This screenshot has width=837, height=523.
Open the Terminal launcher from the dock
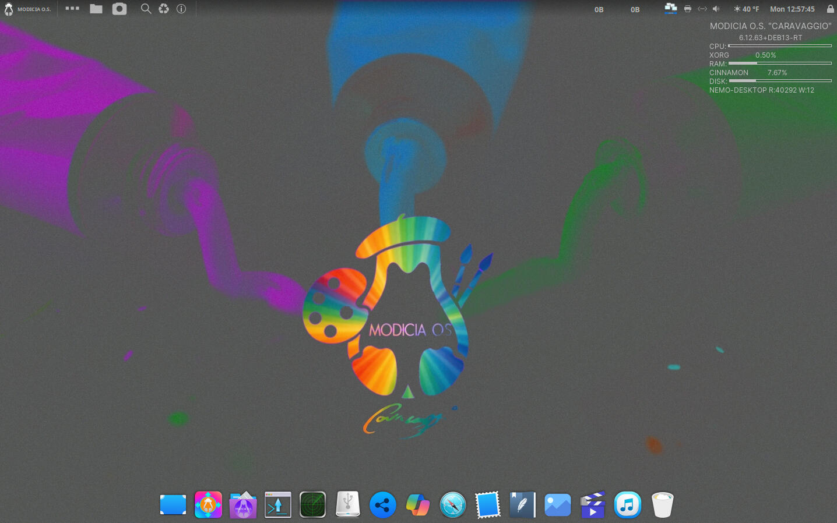pos(278,504)
